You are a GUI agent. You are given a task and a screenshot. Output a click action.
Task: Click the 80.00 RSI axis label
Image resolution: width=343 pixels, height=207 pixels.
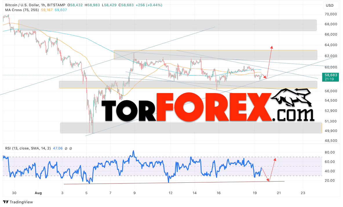click(x=330, y=152)
